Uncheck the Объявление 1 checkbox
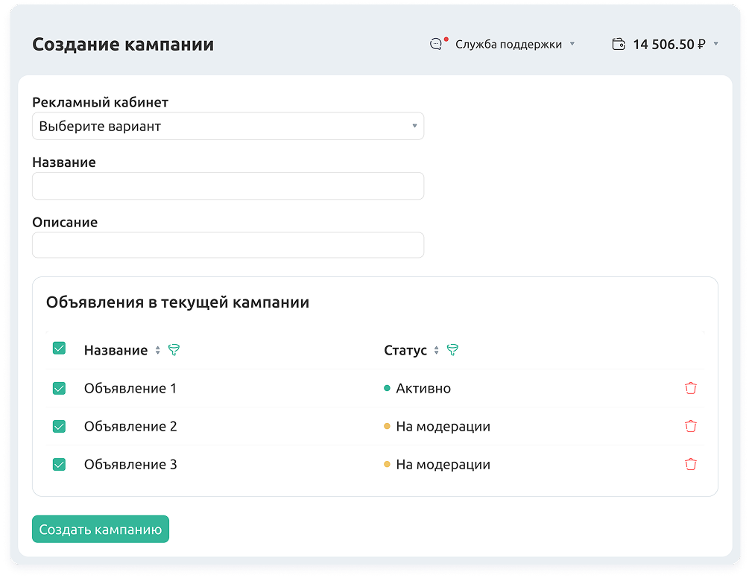Screen dimensions: 749x578 (59, 388)
